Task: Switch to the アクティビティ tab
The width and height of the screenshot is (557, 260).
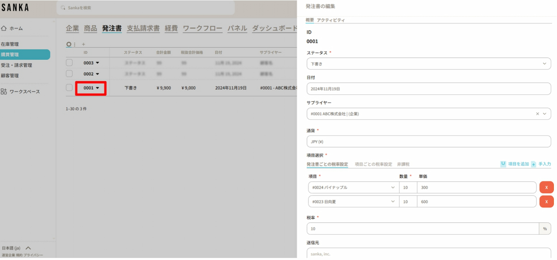Action: tap(330, 20)
